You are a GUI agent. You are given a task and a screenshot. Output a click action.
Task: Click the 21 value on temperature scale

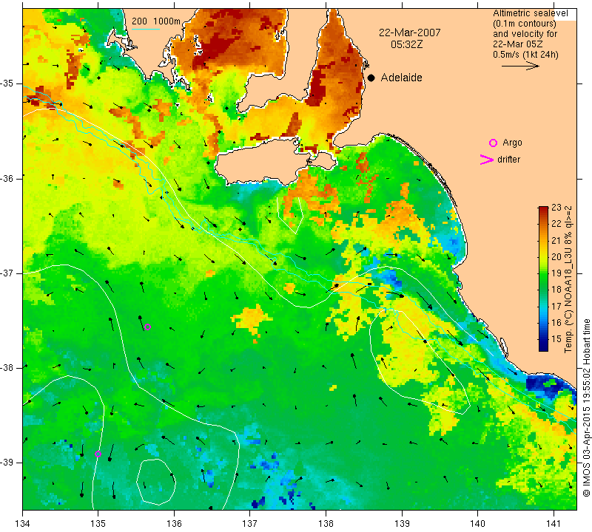click(x=556, y=240)
